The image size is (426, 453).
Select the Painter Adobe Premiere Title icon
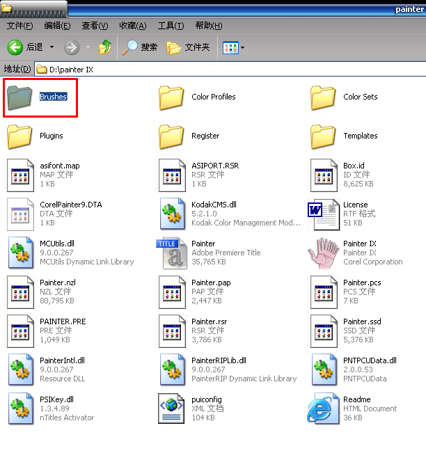tap(172, 253)
